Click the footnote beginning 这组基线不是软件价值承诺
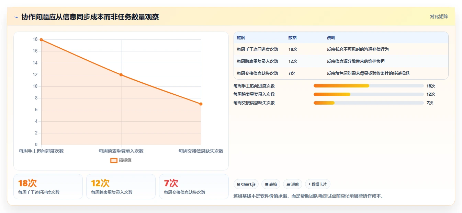 pyautogui.click(x=308, y=196)
